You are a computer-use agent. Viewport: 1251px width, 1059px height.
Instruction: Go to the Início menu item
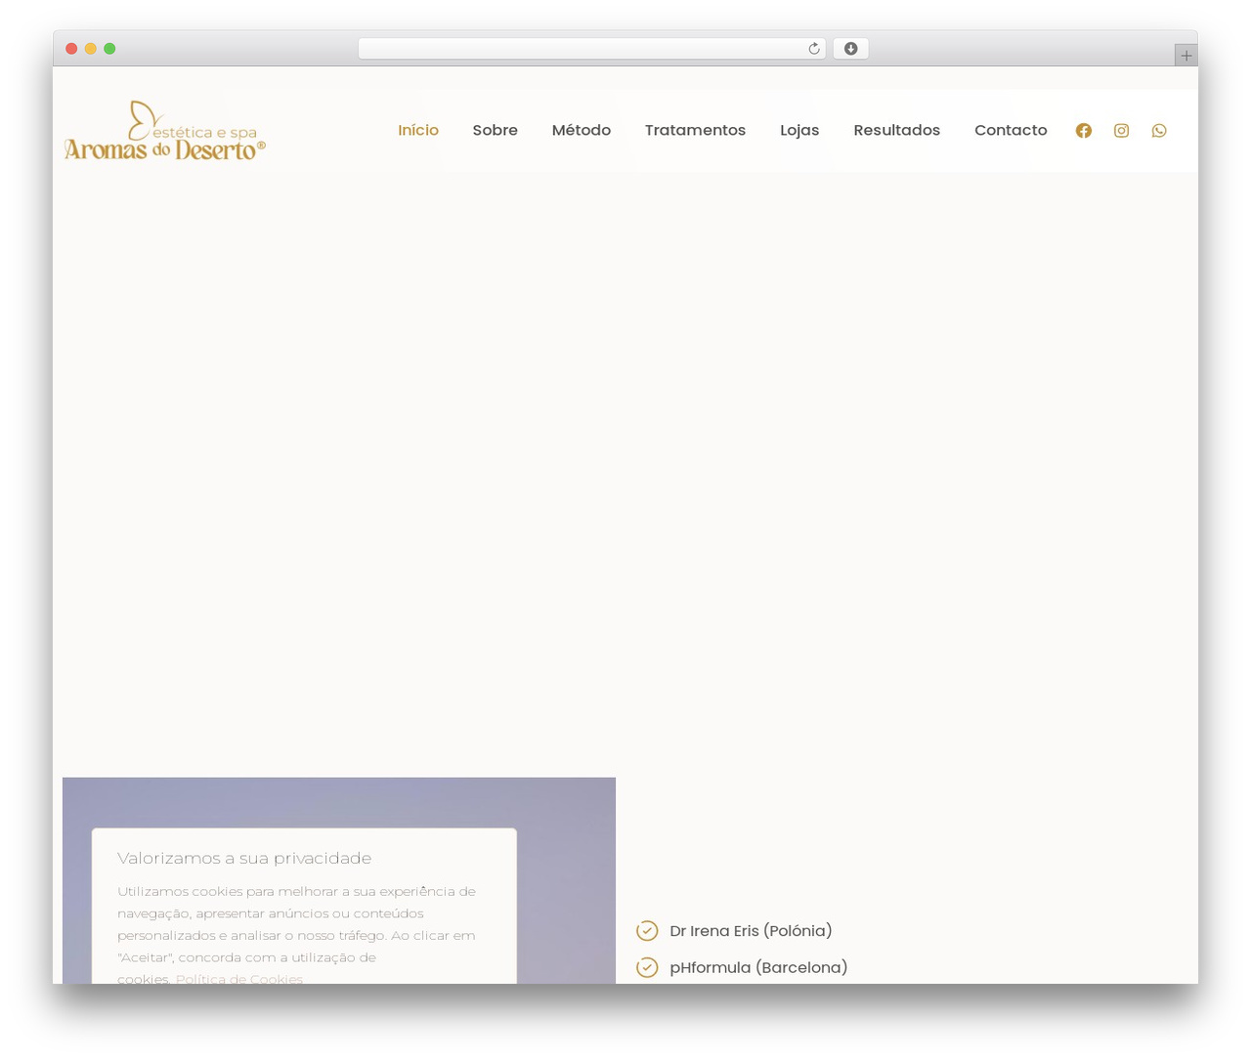[418, 130]
